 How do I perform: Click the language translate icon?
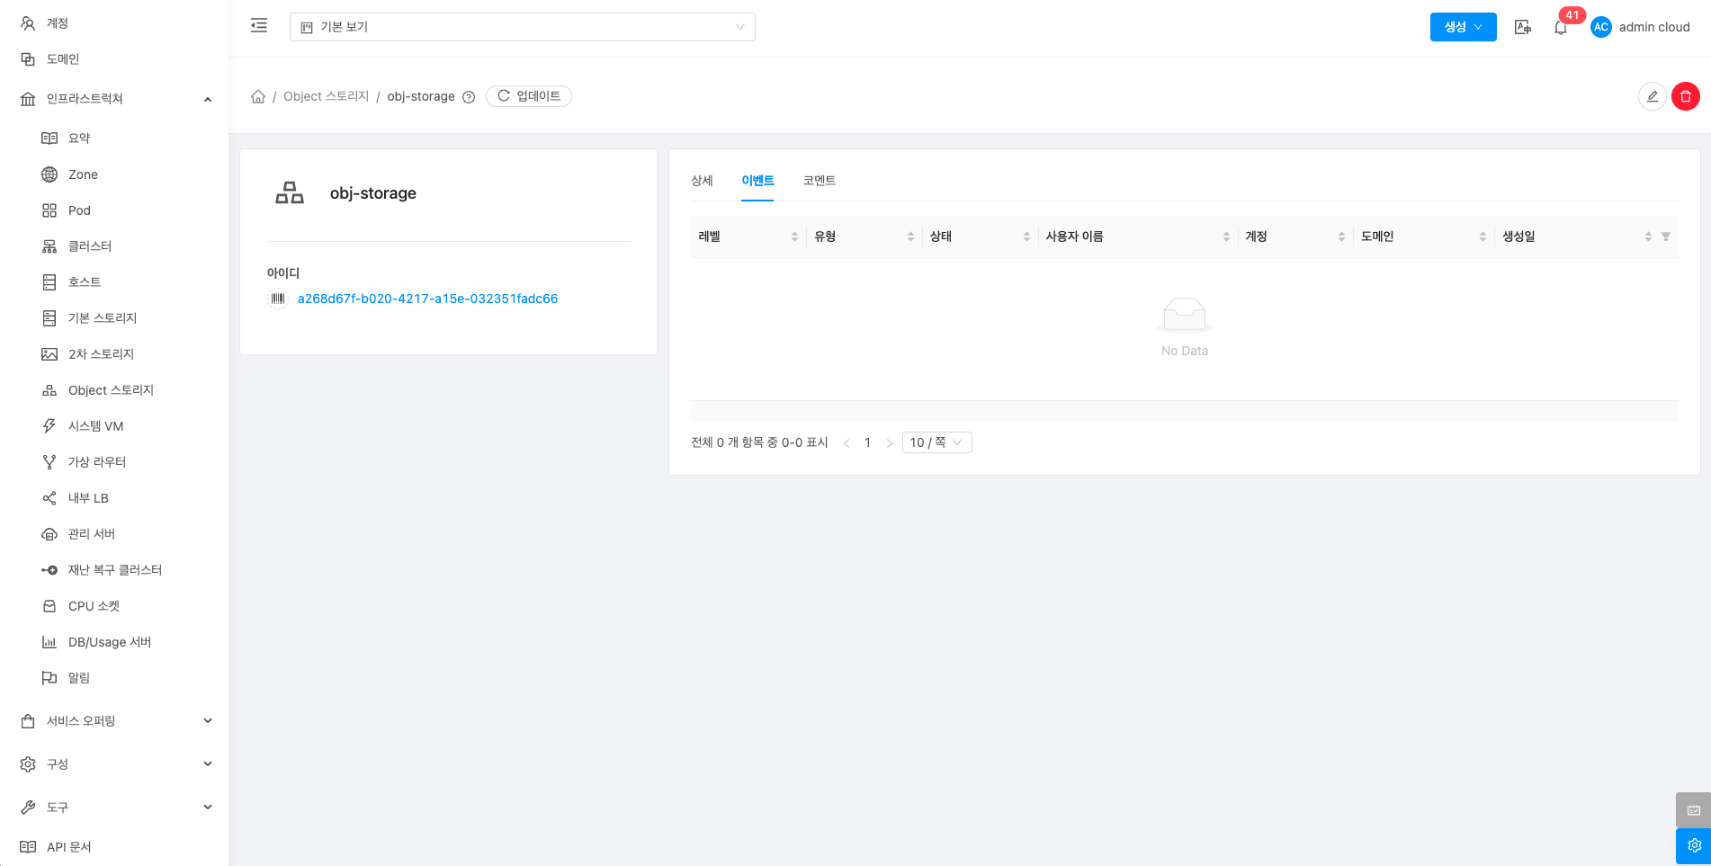point(1522,28)
